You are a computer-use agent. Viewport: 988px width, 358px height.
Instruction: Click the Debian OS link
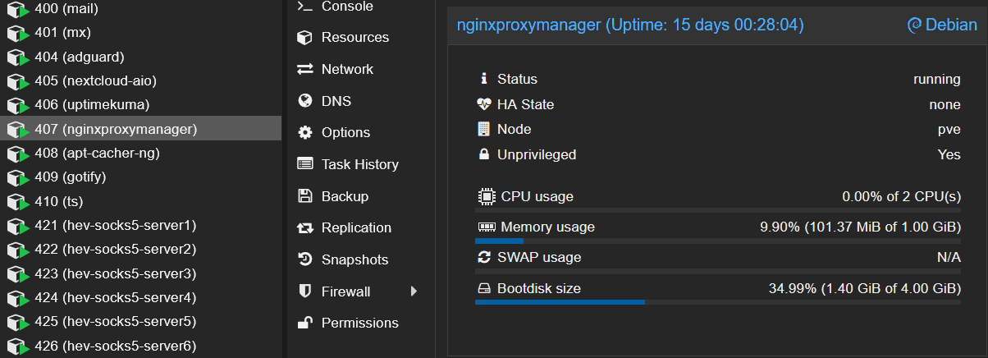click(x=941, y=25)
